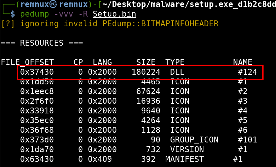Screen dimensions: 276x167
Task: Select PEdump::BITMAPINFOHEADER in the warning line
Action: (160, 24)
